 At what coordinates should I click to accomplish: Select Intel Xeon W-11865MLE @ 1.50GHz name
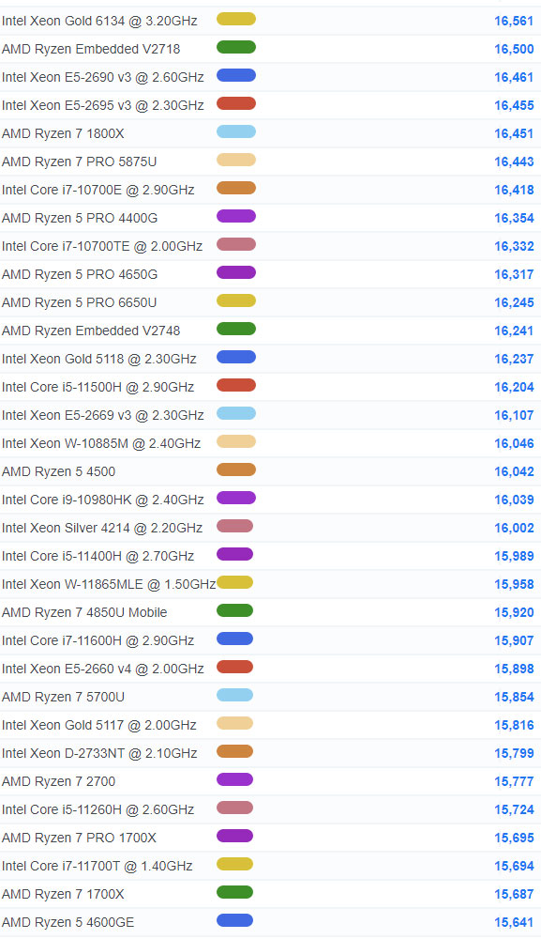[109, 584]
